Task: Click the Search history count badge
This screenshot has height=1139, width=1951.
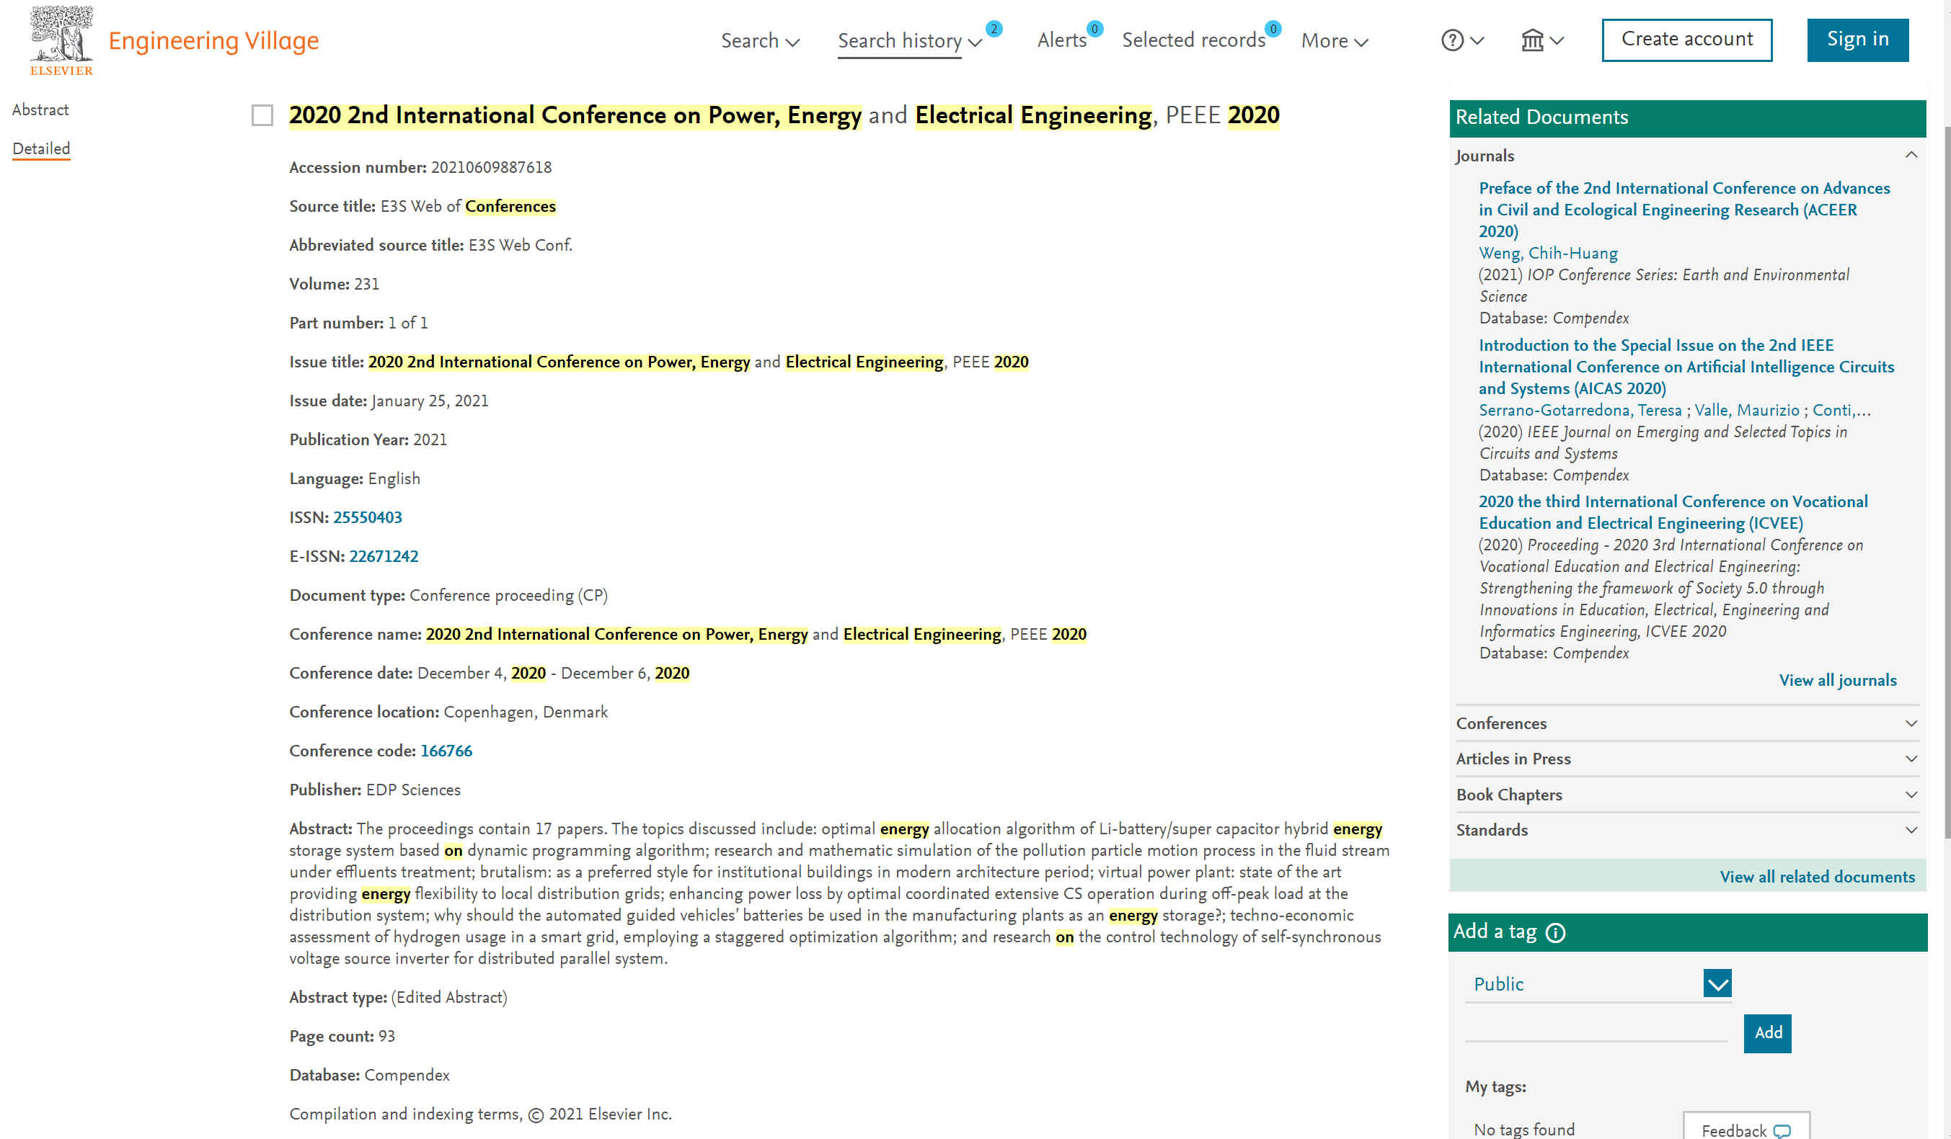Action: pos(994,29)
